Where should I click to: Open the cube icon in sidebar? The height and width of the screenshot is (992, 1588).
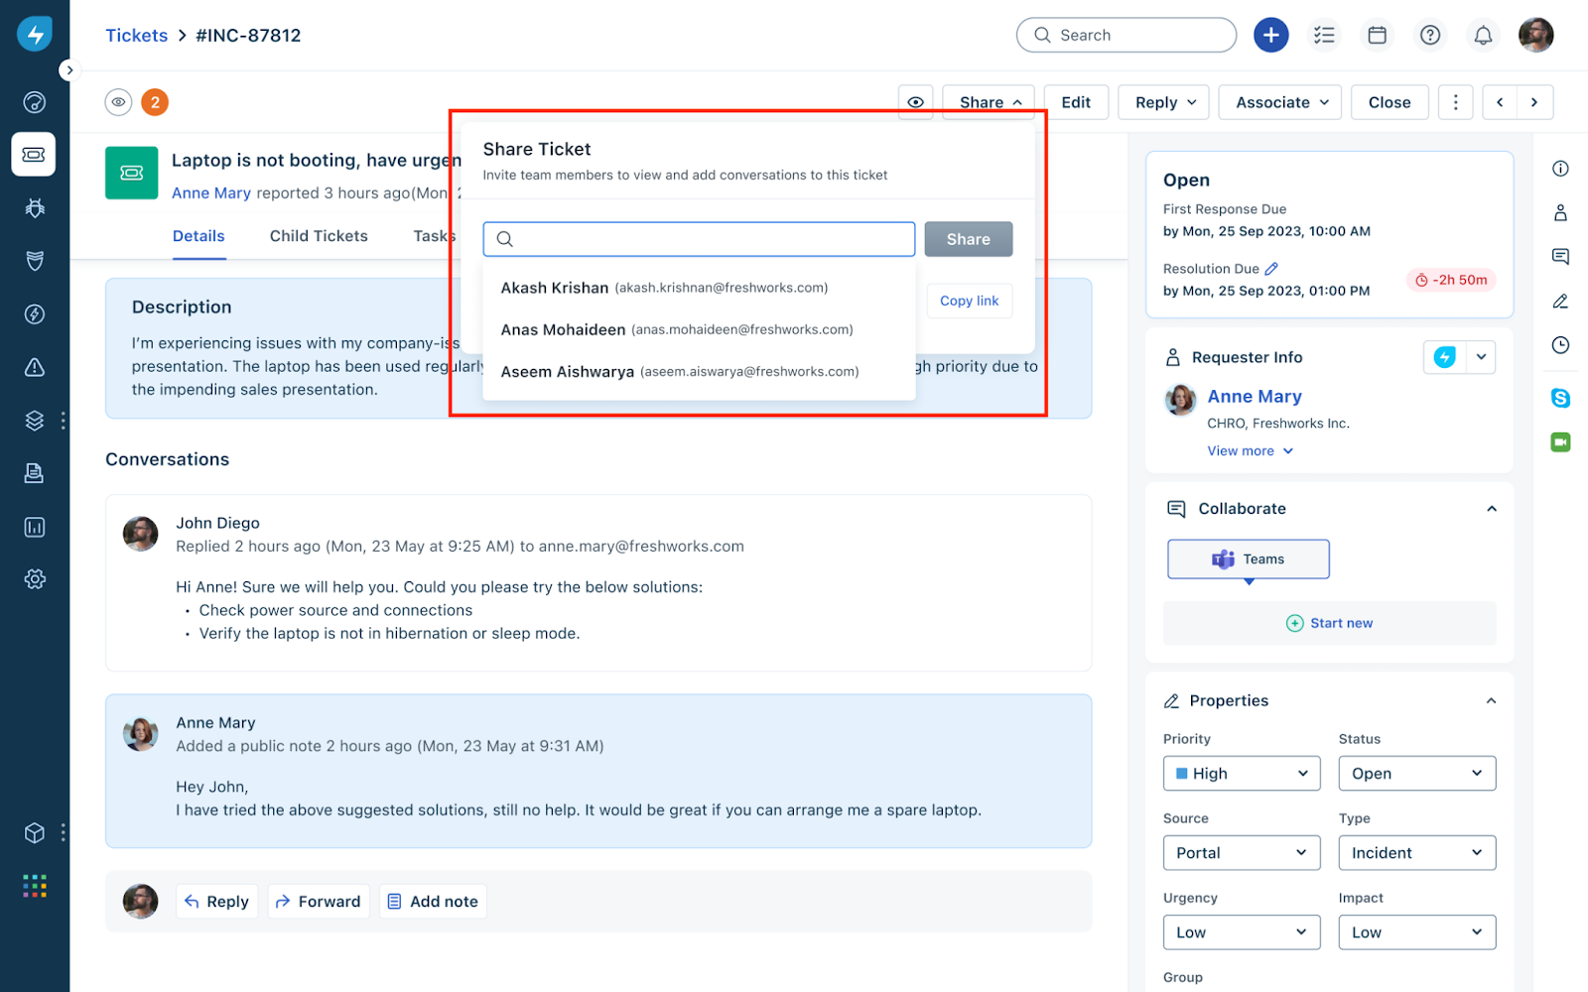click(x=35, y=833)
